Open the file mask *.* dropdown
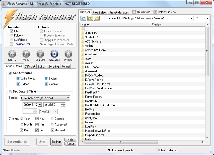214x155 pixels. (x=207, y=18)
